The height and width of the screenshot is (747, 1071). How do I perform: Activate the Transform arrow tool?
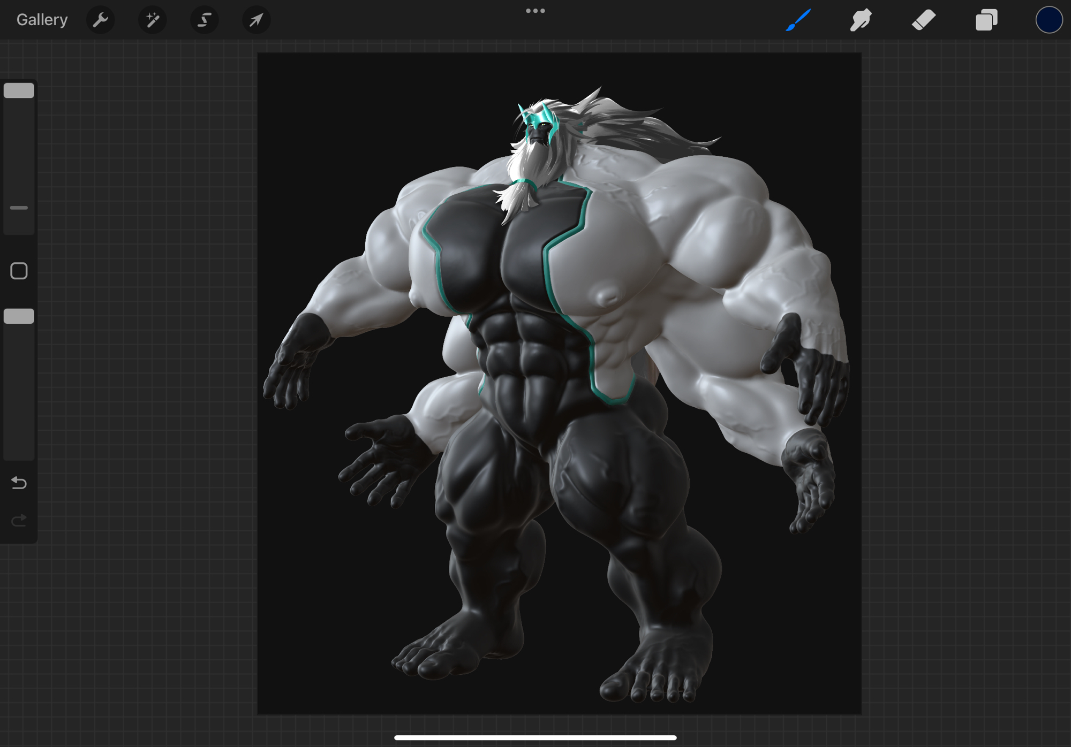click(x=256, y=20)
